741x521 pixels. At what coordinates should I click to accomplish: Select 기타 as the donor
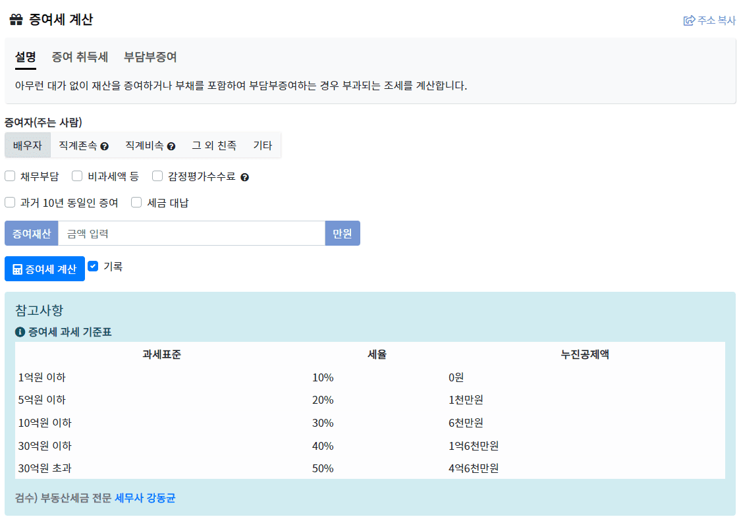coord(263,145)
